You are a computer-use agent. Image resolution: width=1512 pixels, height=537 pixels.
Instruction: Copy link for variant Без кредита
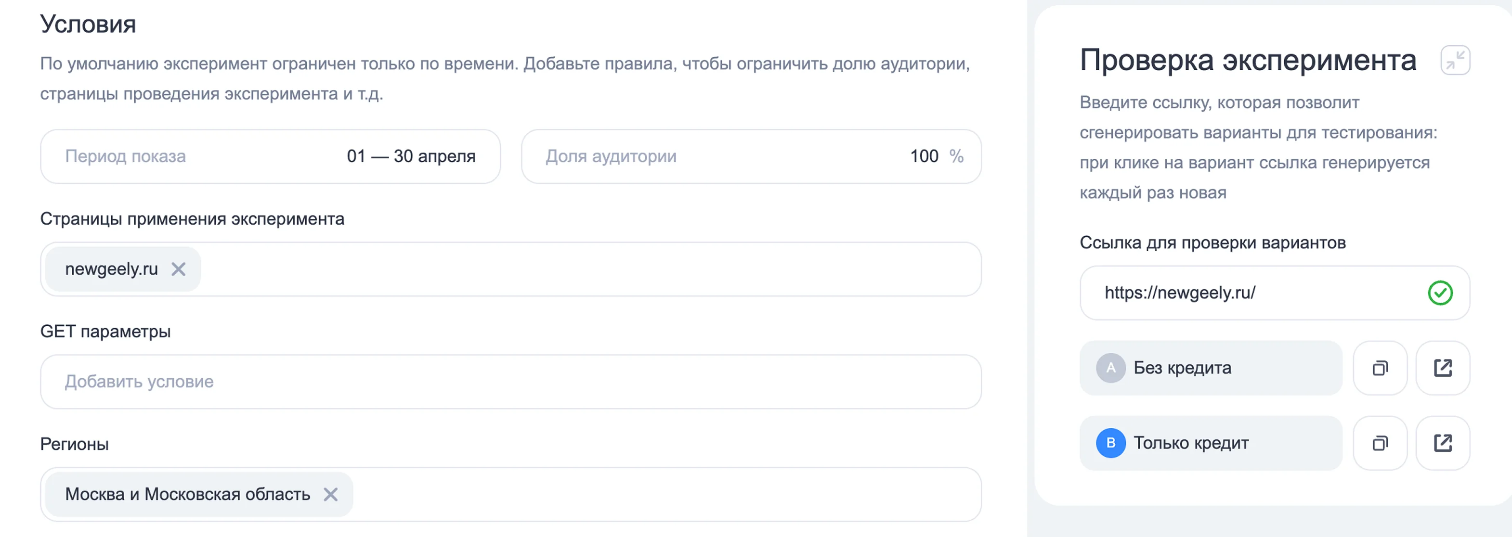click(x=1380, y=368)
